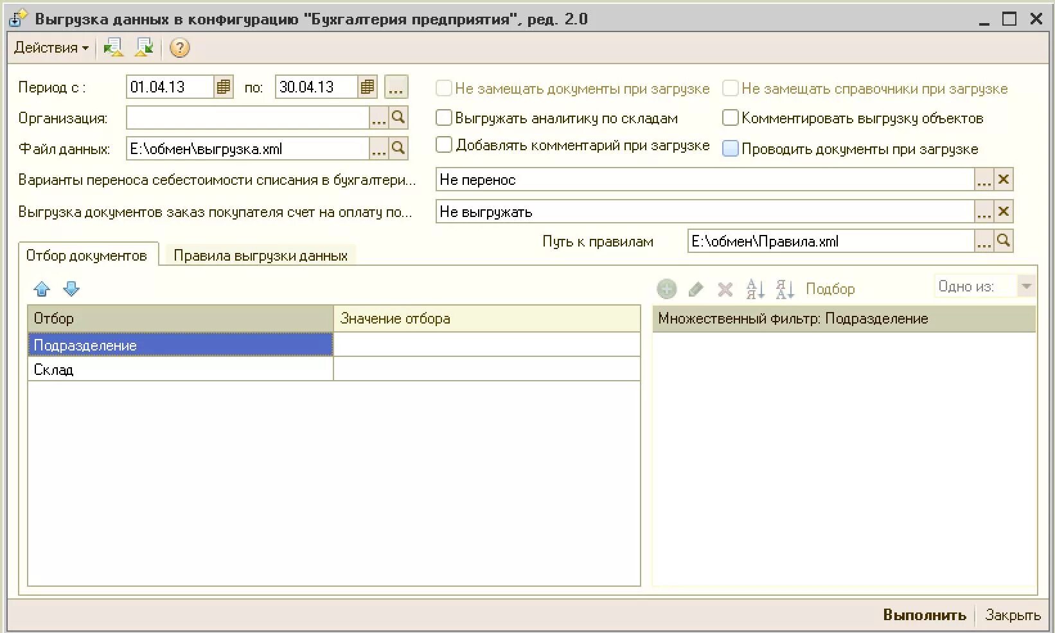Click the Отбор column header

(181, 318)
